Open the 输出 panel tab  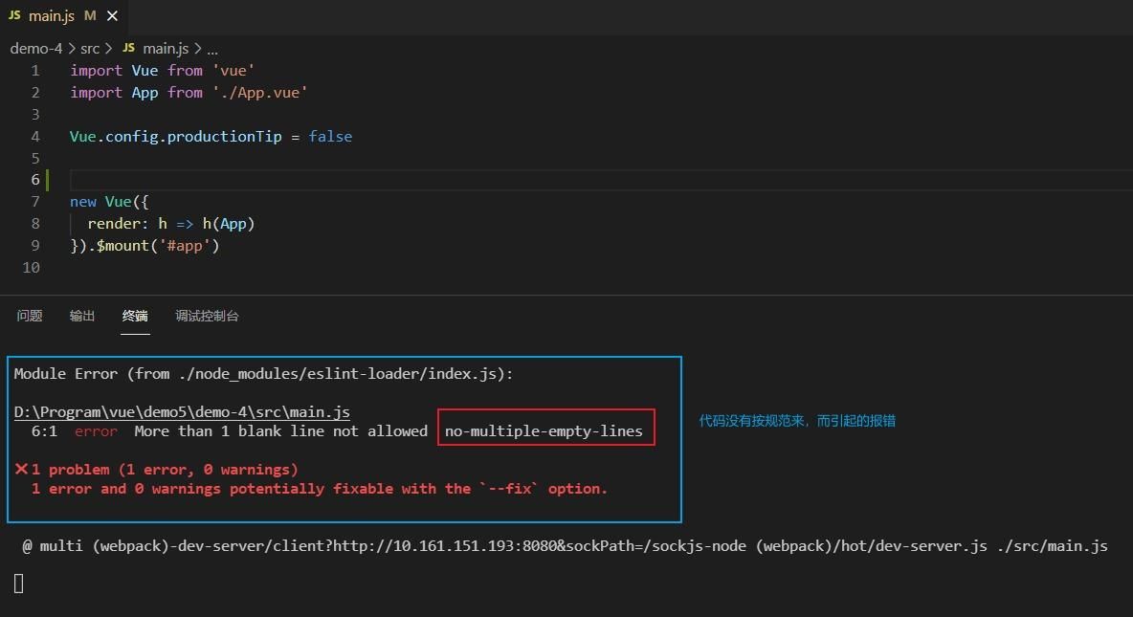pos(82,316)
